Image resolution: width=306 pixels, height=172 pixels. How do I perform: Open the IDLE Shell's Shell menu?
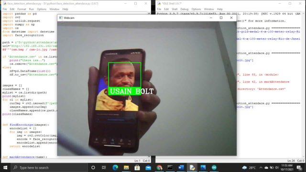tap(175, 9)
